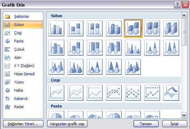This screenshot has width=190, height=129.
Task: Click the vertical scrollbar thumb of gallery
Action: tap(184, 32)
